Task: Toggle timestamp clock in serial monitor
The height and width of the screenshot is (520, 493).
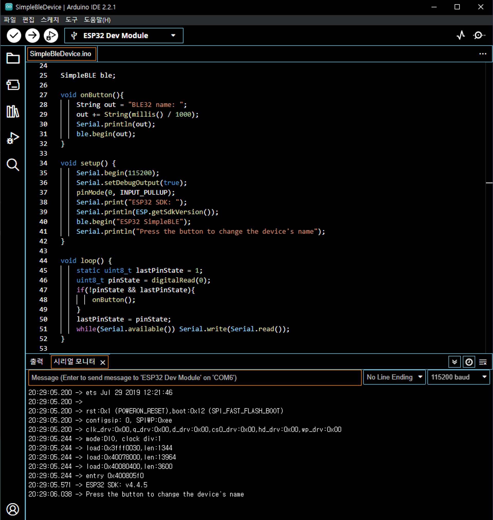Action: [x=469, y=362]
